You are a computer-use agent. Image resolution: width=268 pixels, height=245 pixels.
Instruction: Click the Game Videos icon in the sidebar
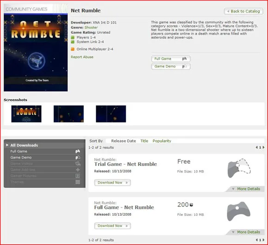[x=78, y=164]
